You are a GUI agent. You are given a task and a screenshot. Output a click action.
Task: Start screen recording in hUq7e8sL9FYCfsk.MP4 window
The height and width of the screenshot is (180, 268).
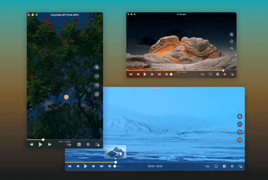(97, 85)
